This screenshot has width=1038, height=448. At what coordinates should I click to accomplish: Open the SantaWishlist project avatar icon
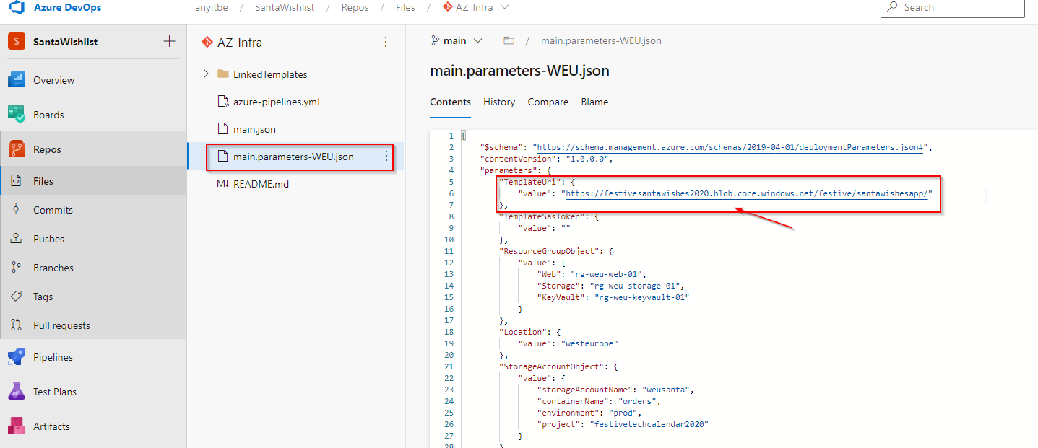click(x=16, y=42)
